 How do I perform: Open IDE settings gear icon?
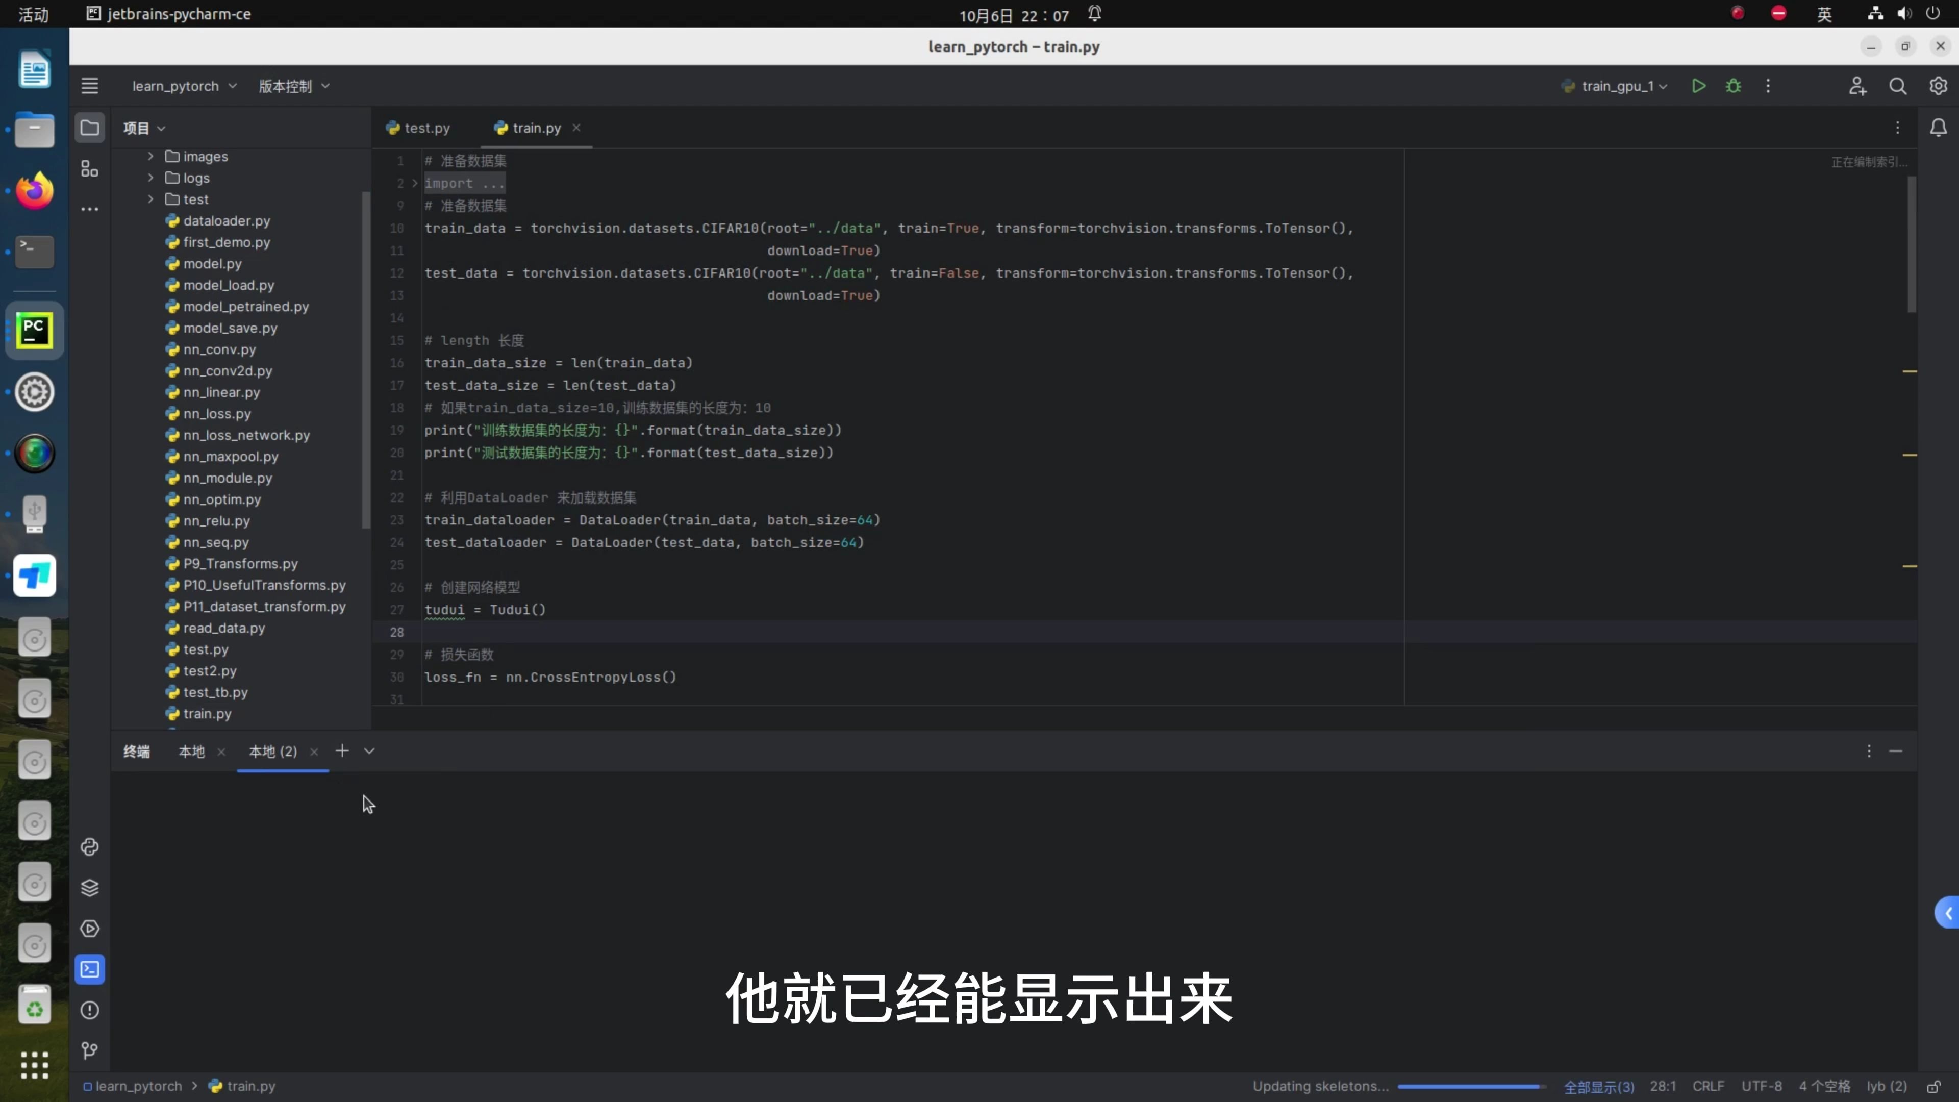(x=1938, y=86)
